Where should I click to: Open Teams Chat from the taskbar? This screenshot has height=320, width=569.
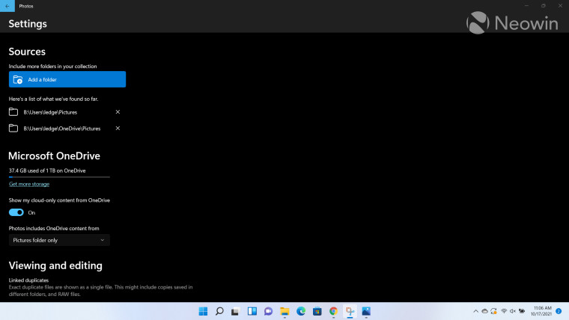point(268,311)
